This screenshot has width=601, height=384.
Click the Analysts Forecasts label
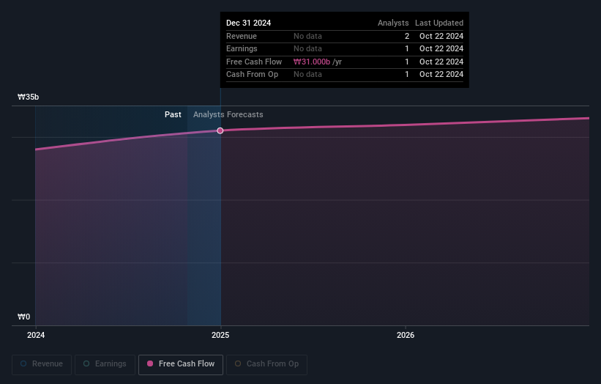pos(228,114)
